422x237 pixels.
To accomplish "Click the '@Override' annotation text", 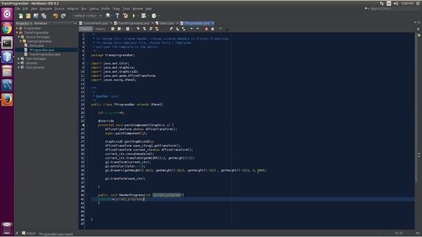I will pyautogui.click(x=105, y=121).
